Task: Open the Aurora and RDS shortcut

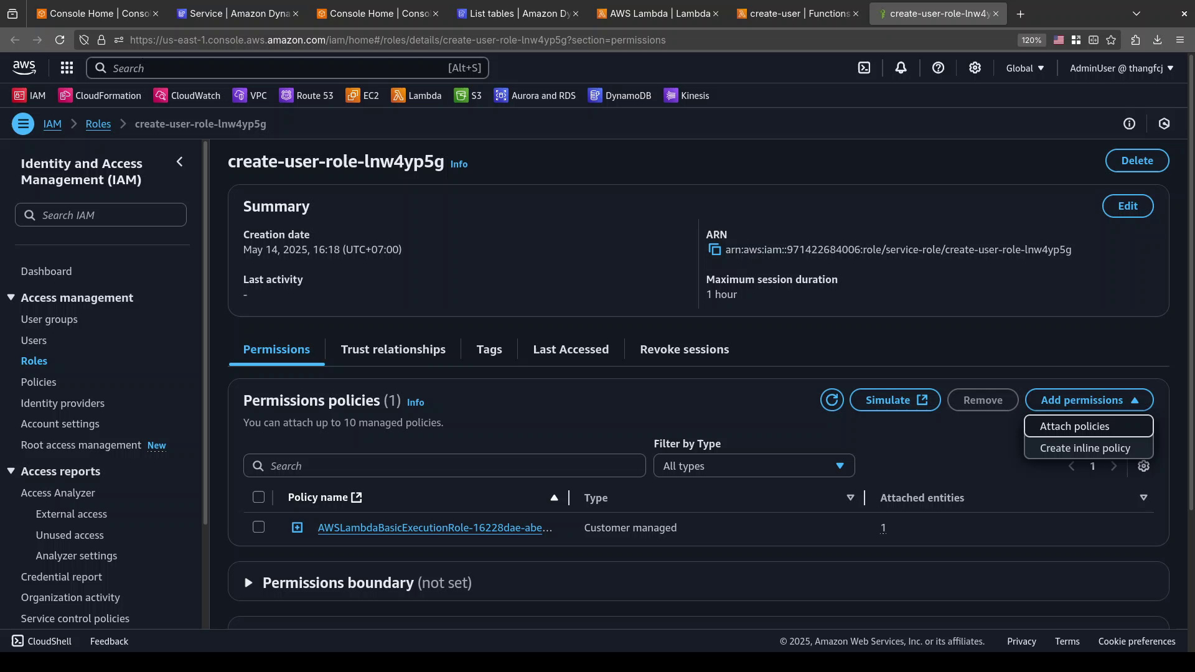Action: click(535, 95)
